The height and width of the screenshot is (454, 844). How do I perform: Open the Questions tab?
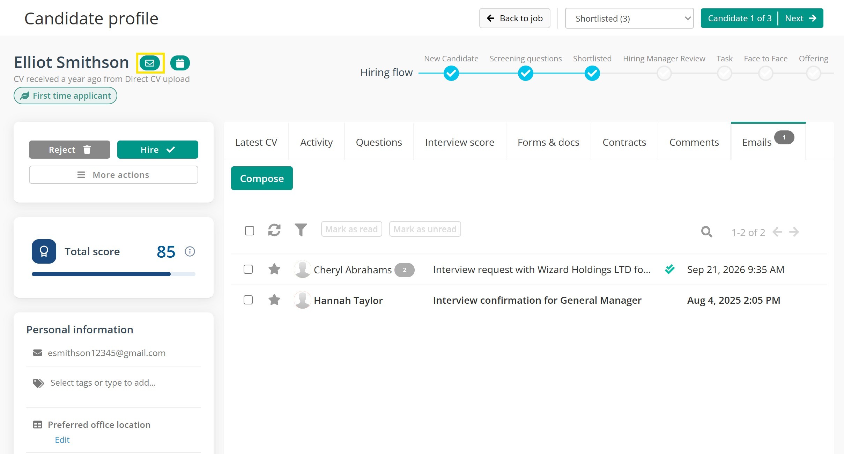[x=379, y=142]
